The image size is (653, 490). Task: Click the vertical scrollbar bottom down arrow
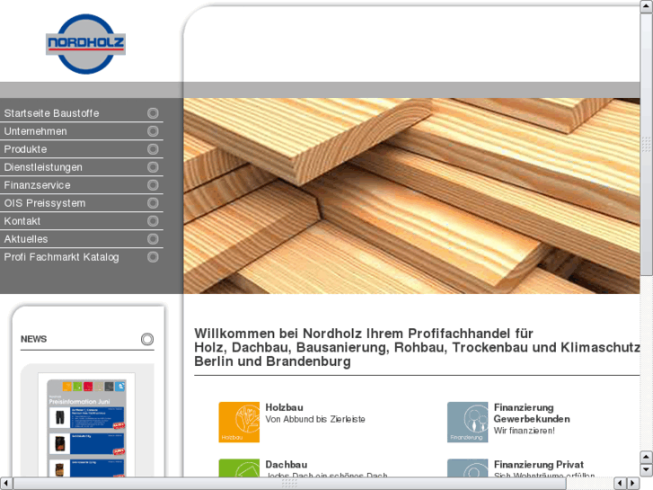[x=647, y=469]
